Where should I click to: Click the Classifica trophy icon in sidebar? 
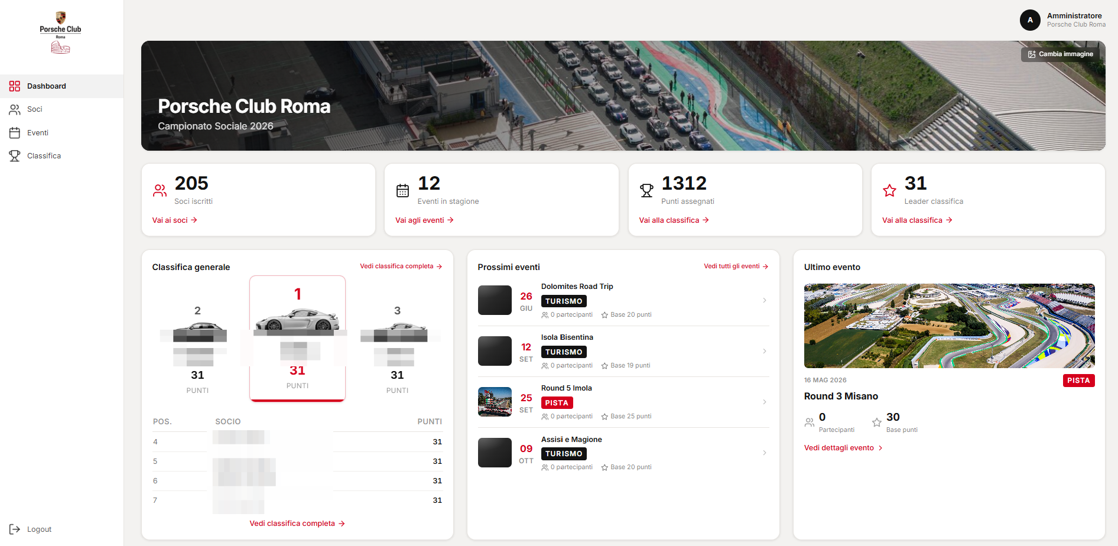pos(15,156)
